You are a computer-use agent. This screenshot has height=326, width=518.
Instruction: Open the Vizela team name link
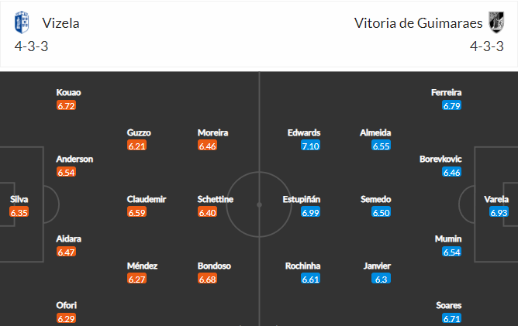point(60,22)
